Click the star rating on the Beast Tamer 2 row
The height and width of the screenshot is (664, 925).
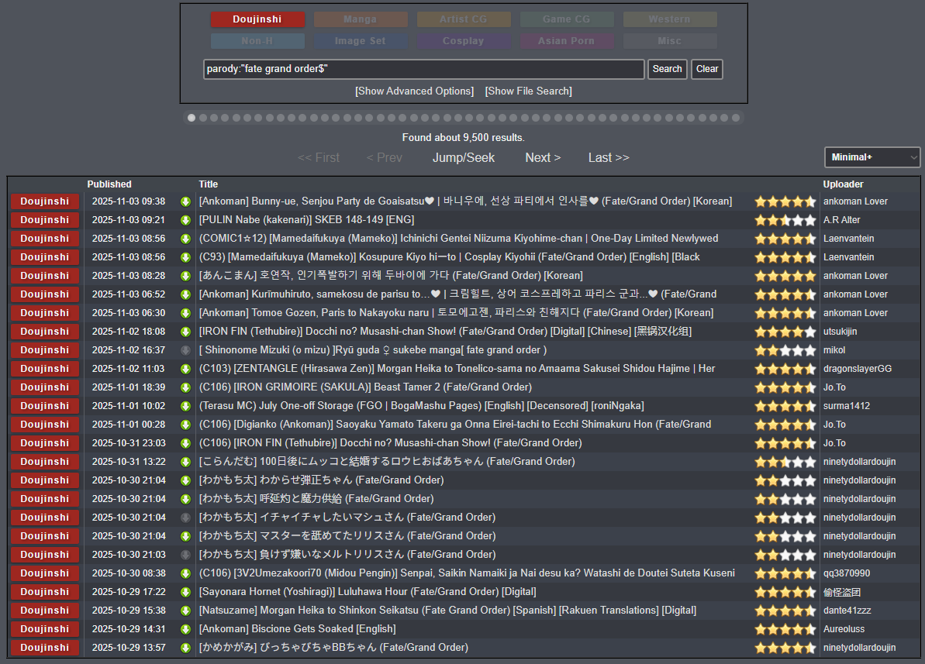pos(785,388)
